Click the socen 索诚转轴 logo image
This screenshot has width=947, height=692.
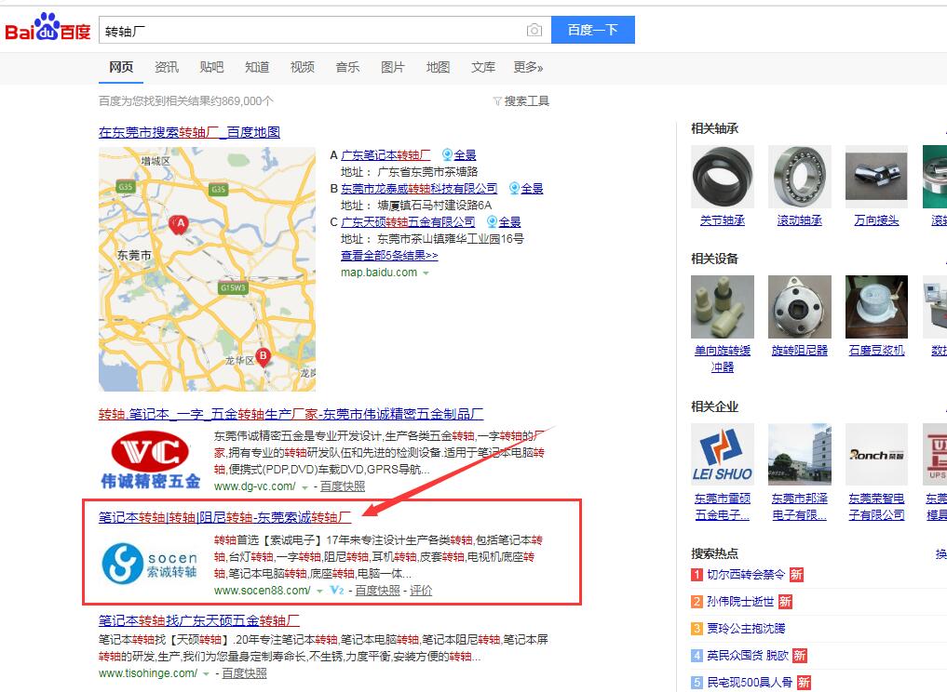point(151,562)
